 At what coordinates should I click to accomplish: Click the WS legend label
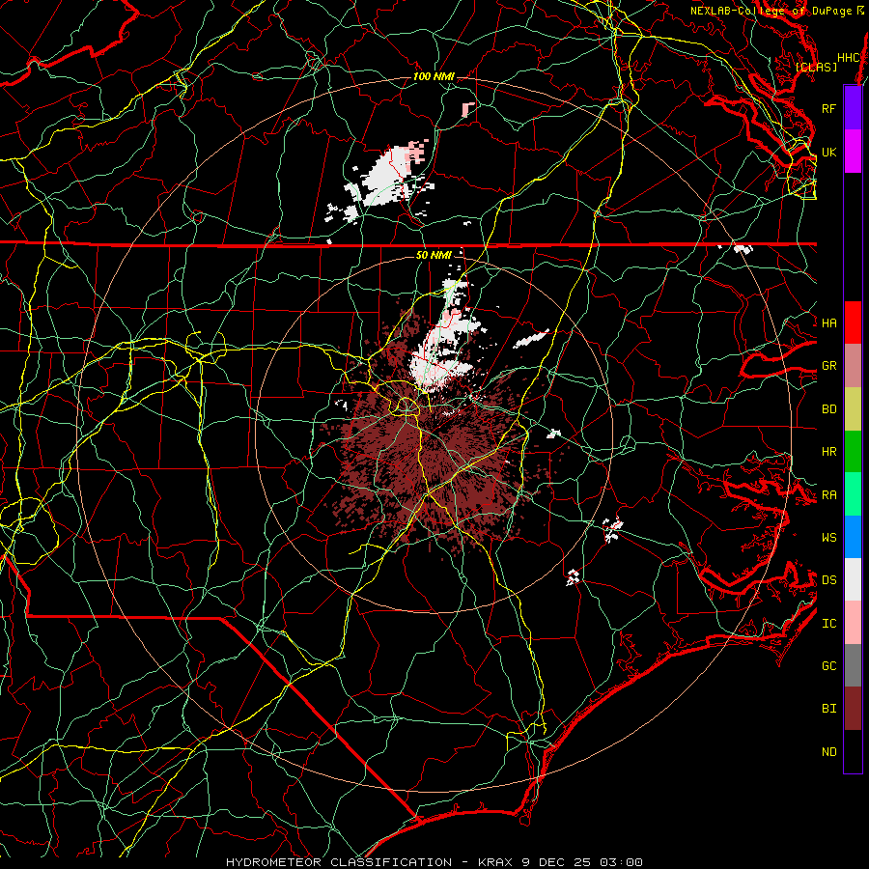click(828, 538)
